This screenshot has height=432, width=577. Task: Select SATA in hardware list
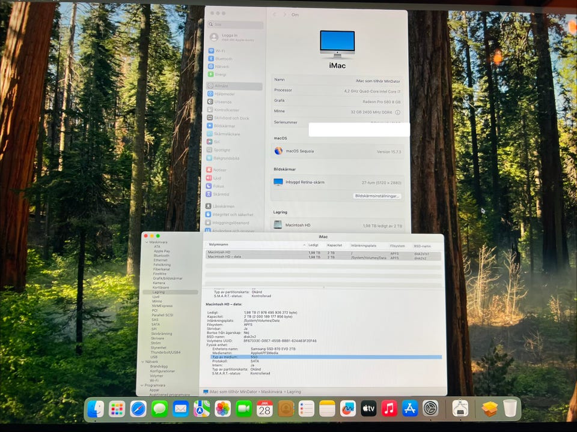tap(156, 325)
